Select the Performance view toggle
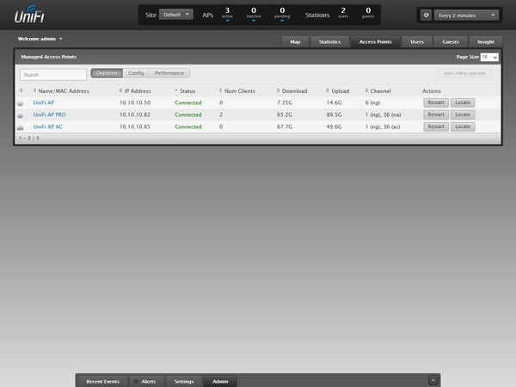Screen dimensions: 516x387 [x=169, y=73]
